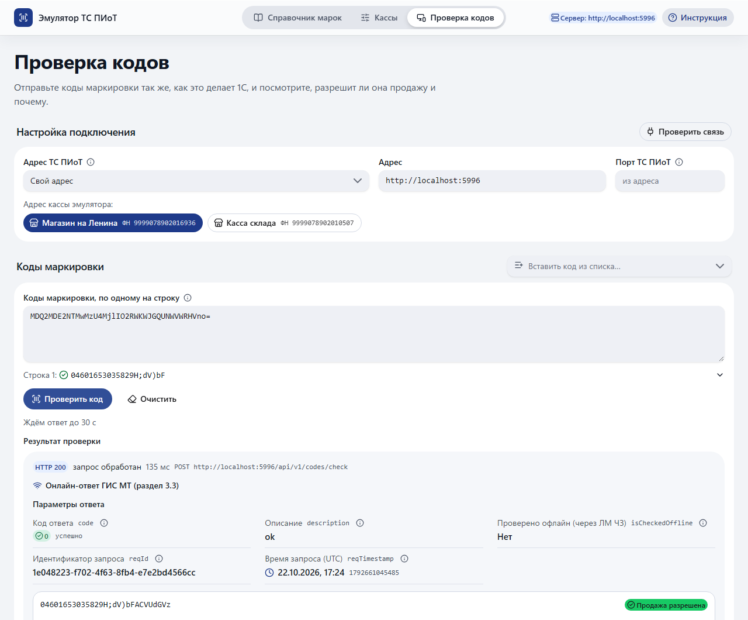Switch to the Справочник марок tab
Image resolution: width=748 pixels, height=620 pixels.
pos(297,18)
